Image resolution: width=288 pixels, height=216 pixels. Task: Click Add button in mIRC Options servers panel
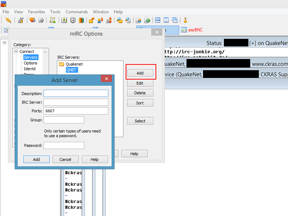point(140,73)
